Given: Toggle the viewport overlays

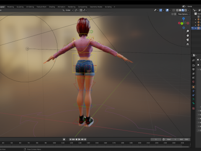Looking at the screenshot, I should click(167, 10).
